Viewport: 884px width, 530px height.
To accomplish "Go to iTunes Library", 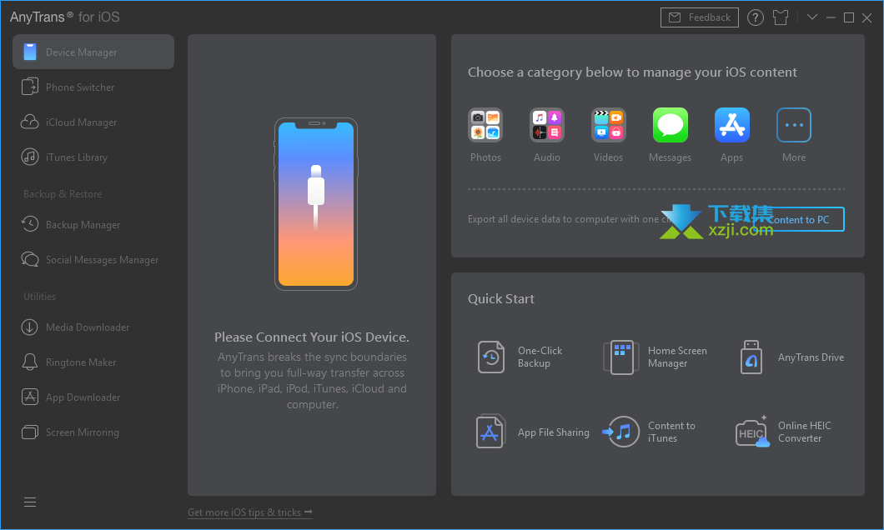I will (x=93, y=157).
